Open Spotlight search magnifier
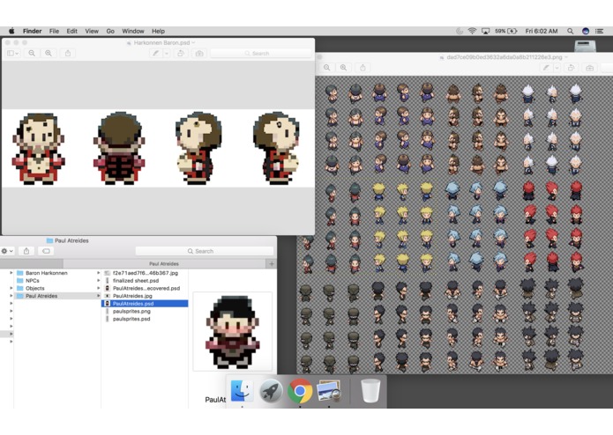 point(571,31)
